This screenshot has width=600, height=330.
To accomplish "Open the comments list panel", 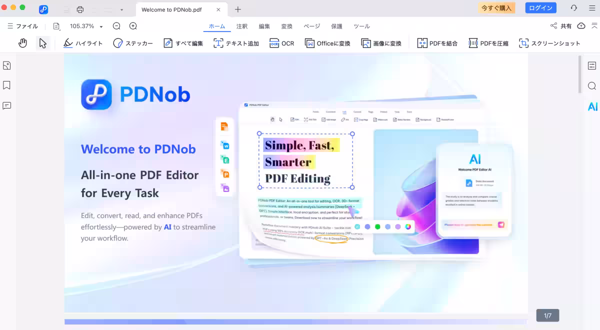I will [7, 105].
